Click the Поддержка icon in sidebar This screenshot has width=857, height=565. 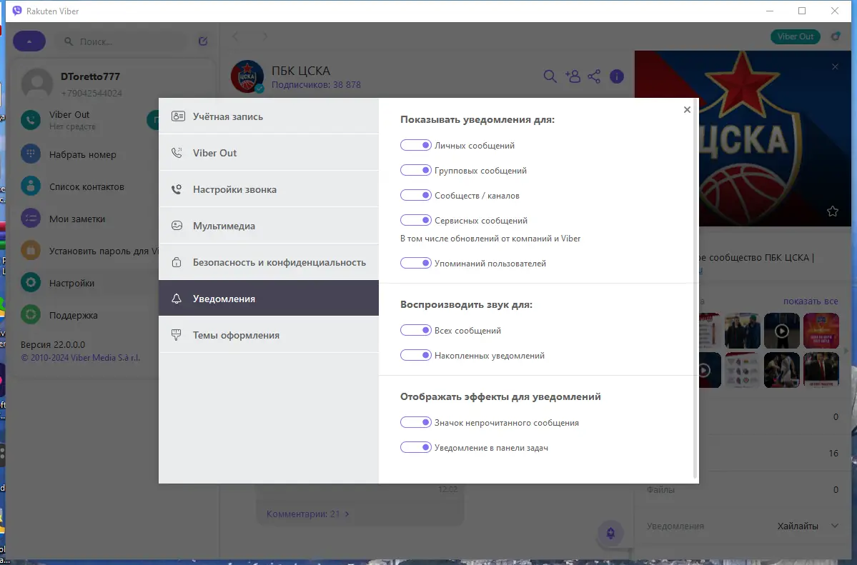click(31, 315)
